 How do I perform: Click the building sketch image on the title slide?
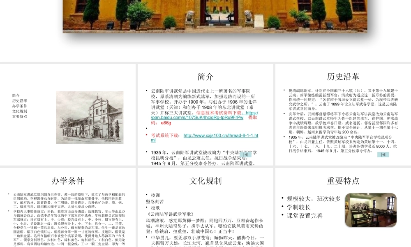tap(90, 117)
